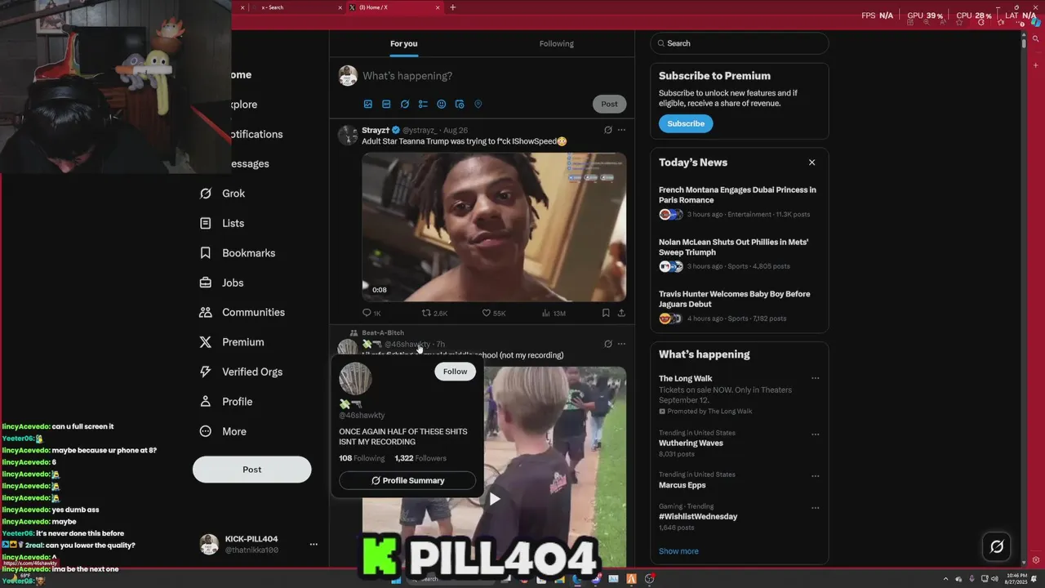This screenshot has width=1045, height=588.
Task: Open the Marcus Epps trend
Action: [x=683, y=485]
